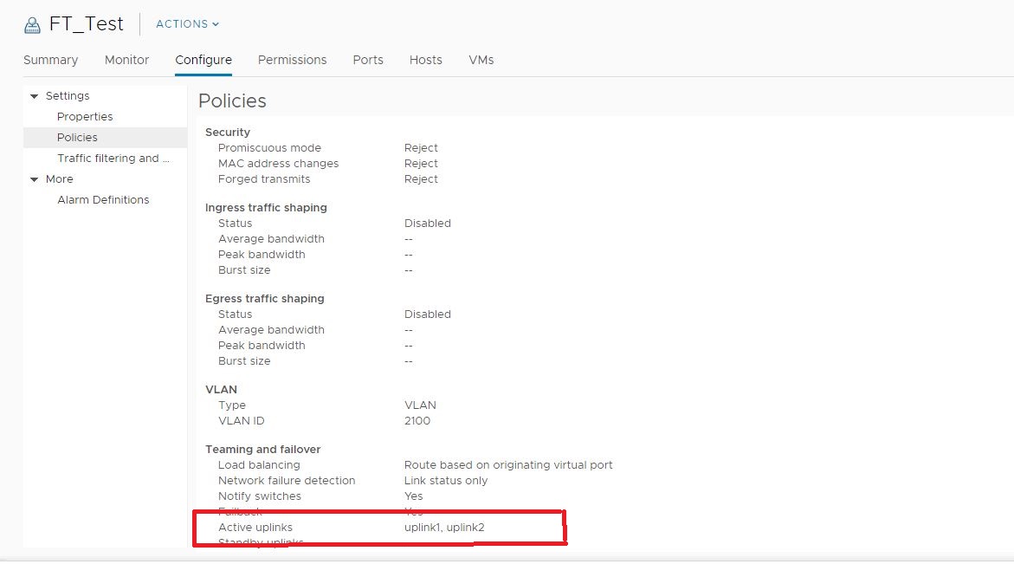Collapse the Settings tree section
This screenshot has height=564, width=1014.
click(35, 96)
